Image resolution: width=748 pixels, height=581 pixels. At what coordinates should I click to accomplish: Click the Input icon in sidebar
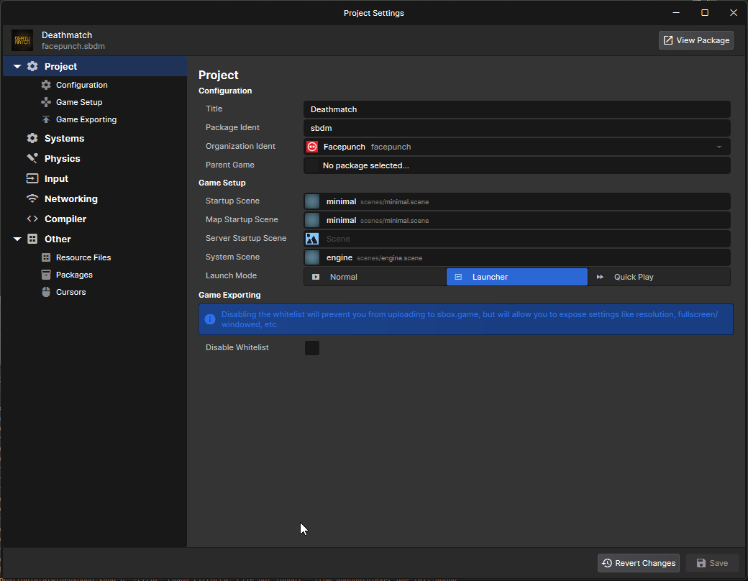(32, 178)
